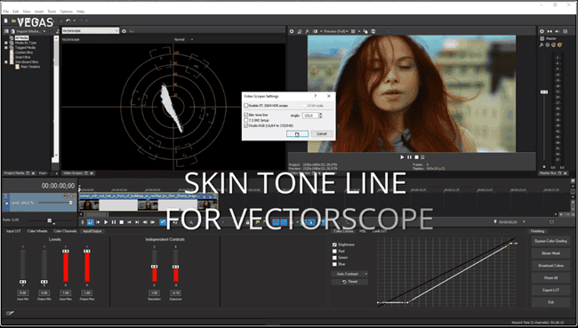Click OK in Video Scopes Settings dialog
Viewport: 578px width, 328px height.
click(298, 134)
